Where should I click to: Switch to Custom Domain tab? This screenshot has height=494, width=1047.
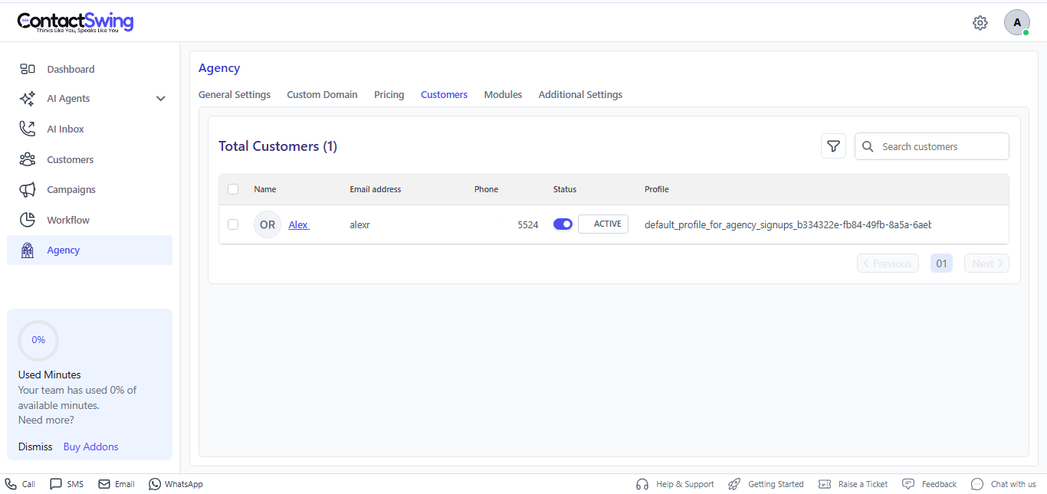tap(322, 95)
